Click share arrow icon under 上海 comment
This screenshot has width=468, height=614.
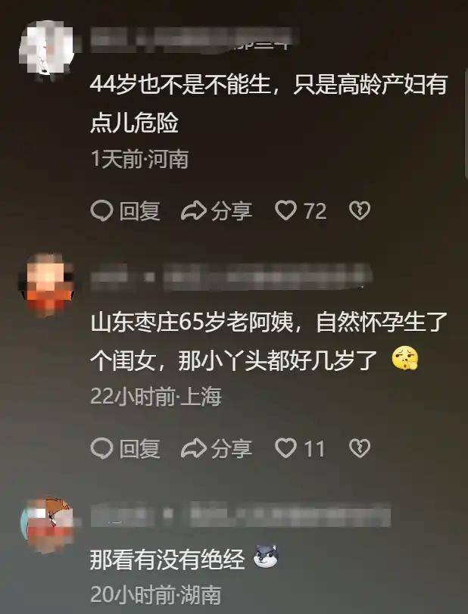(x=193, y=448)
